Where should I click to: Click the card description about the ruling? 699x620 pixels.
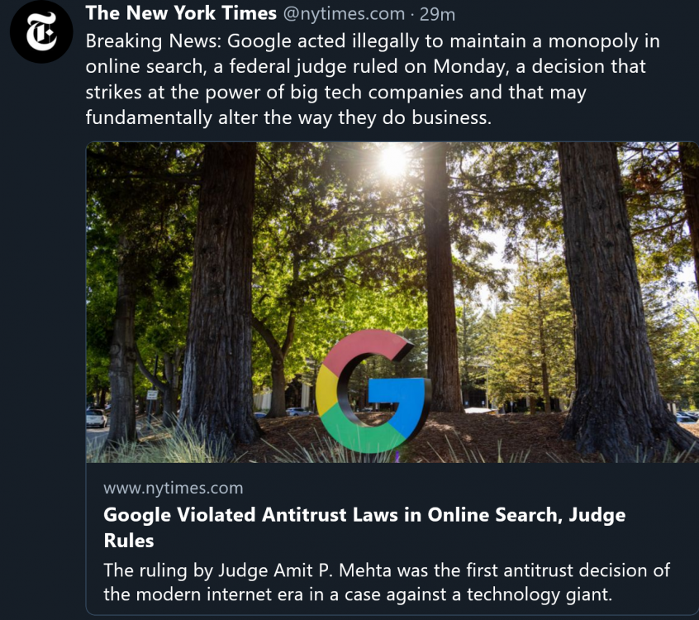click(x=386, y=582)
